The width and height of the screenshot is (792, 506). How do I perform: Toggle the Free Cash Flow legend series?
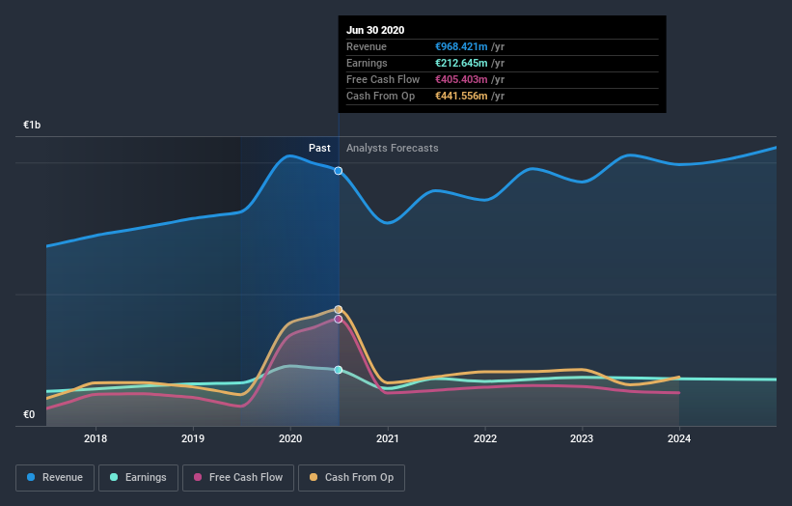[238, 478]
